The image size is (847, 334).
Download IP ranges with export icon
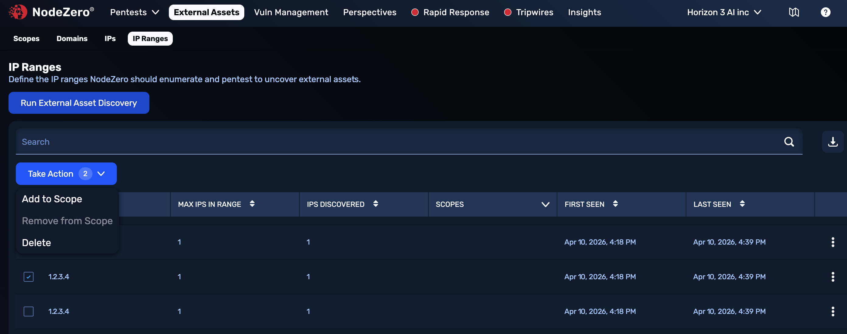pyautogui.click(x=832, y=142)
